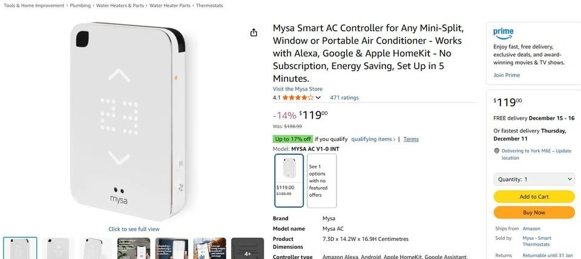
Task: Click the prime logo icon
Action: [x=503, y=32]
